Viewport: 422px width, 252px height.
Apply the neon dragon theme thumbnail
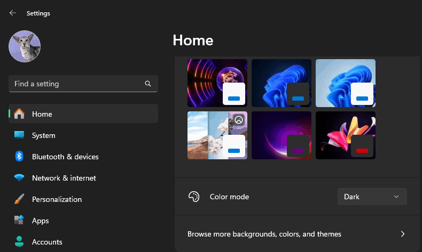217,83
